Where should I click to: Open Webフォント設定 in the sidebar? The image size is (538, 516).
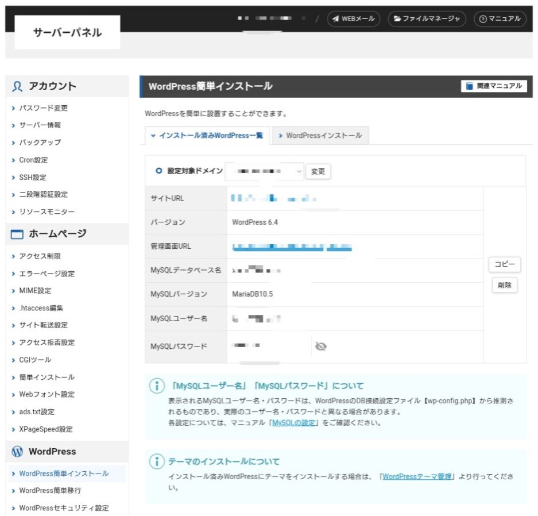47,394
